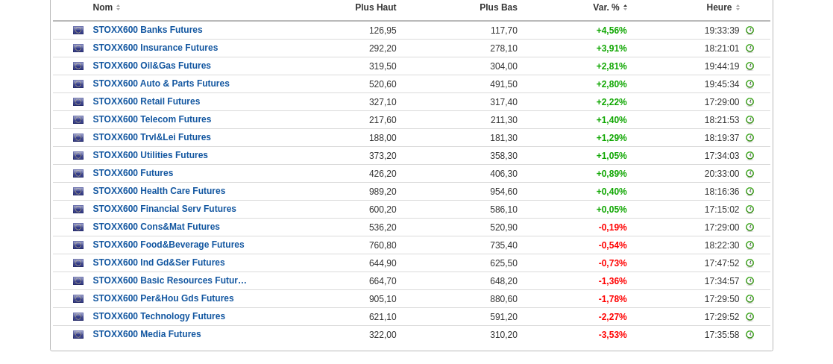The height and width of the screenshot is (364, 833).
Task: Click the flag icon next to Telecom Futures
Action: 78,120
